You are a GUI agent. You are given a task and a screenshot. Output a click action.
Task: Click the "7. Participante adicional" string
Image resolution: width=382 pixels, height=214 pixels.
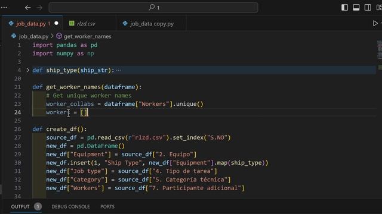tap(195, 188)
